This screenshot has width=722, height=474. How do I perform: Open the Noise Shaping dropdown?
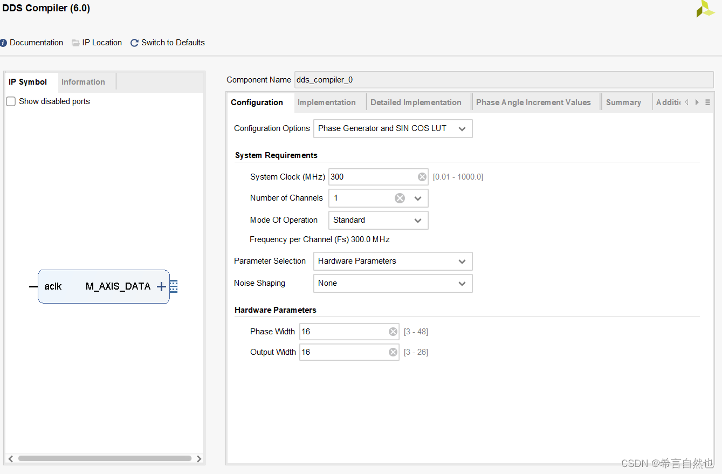tap(393, 283)
